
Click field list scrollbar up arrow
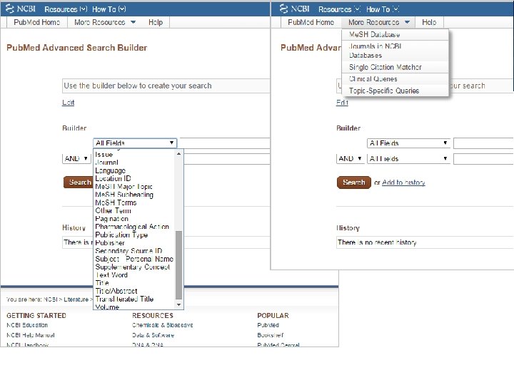[x=179, y=153]
